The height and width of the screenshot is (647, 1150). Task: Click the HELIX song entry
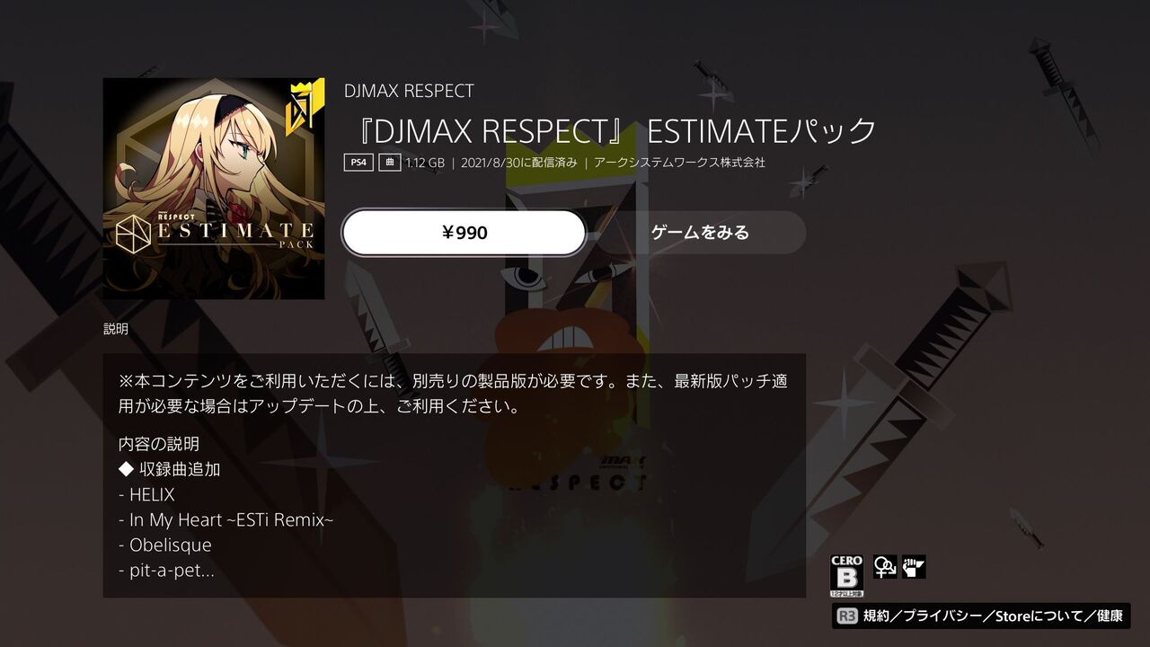[x=146, y=494]
